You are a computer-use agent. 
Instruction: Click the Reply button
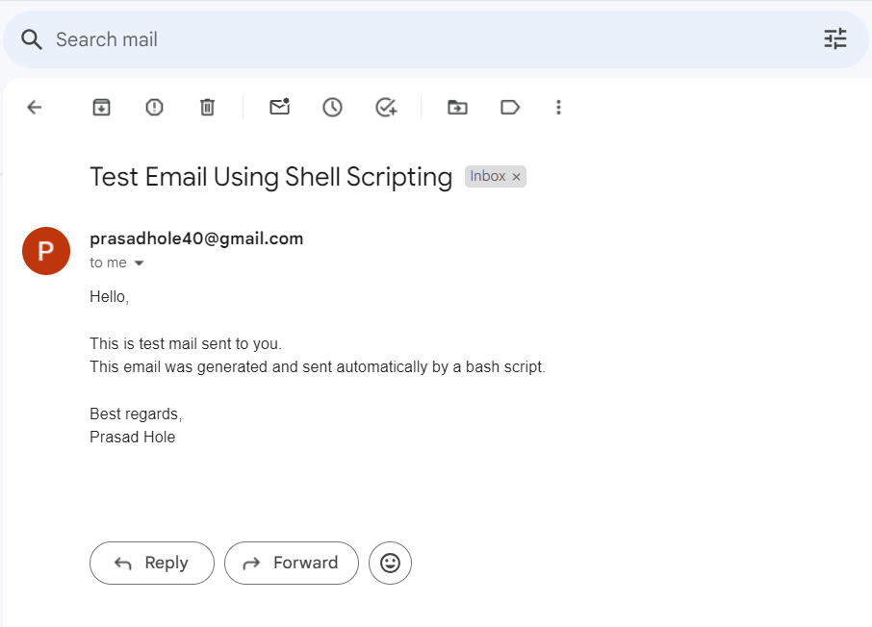(x=152, y=564)
